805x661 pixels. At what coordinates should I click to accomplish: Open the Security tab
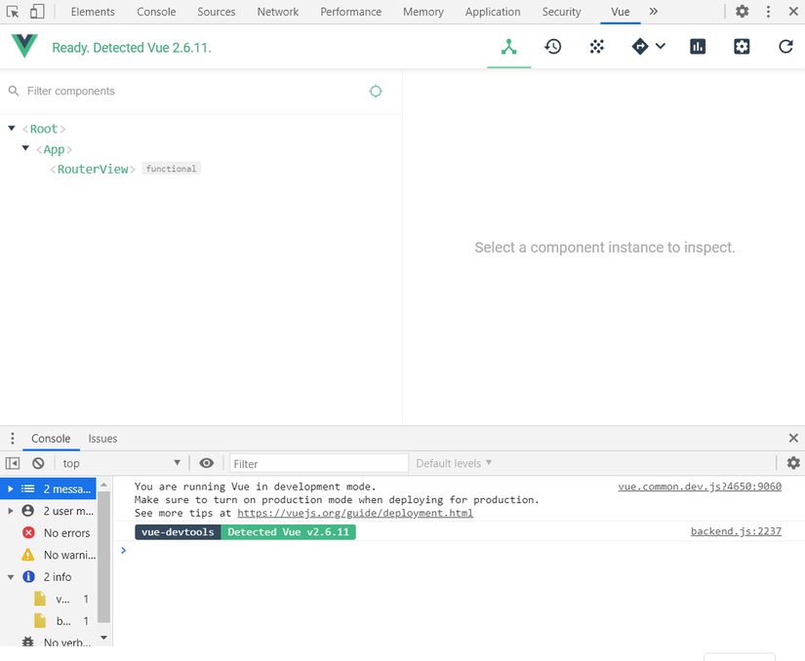pyautogui.click(x=561, y=12)
